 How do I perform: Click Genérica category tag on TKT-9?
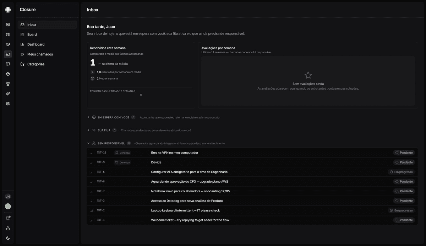pos(122,162)
